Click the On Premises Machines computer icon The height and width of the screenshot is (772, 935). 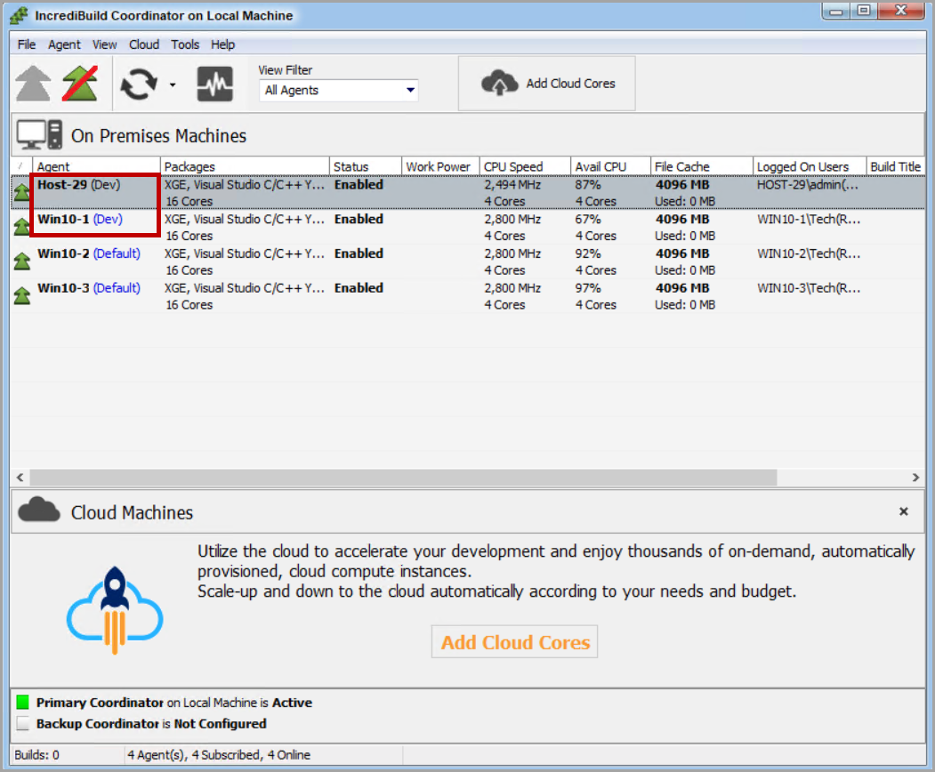[x=40, y=135]
